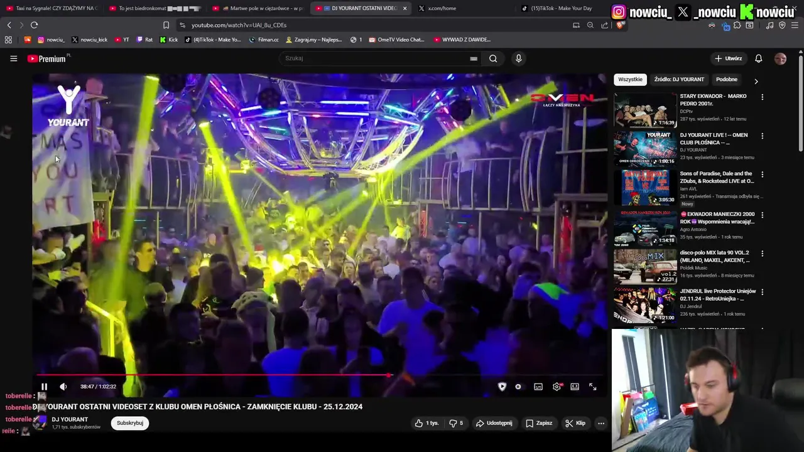Subscribe with the Subskrybuj button
This screenshot has height=452, width=804.
tap(130, 423)
